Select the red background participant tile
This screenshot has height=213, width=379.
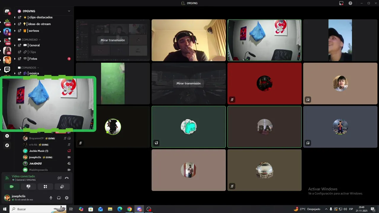coord(264,83)
